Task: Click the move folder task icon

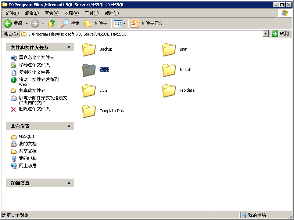Action: [14, 65]
